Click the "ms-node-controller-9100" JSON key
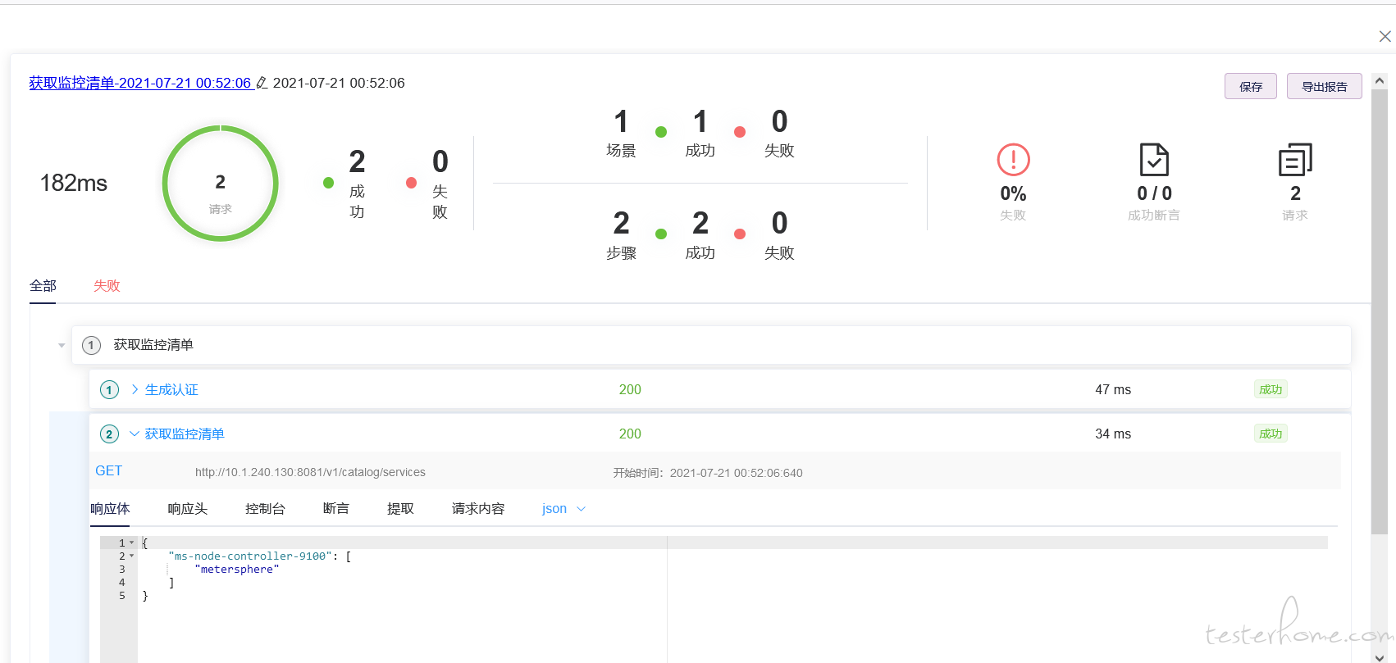1396x663 pixels. coord(250,556)
